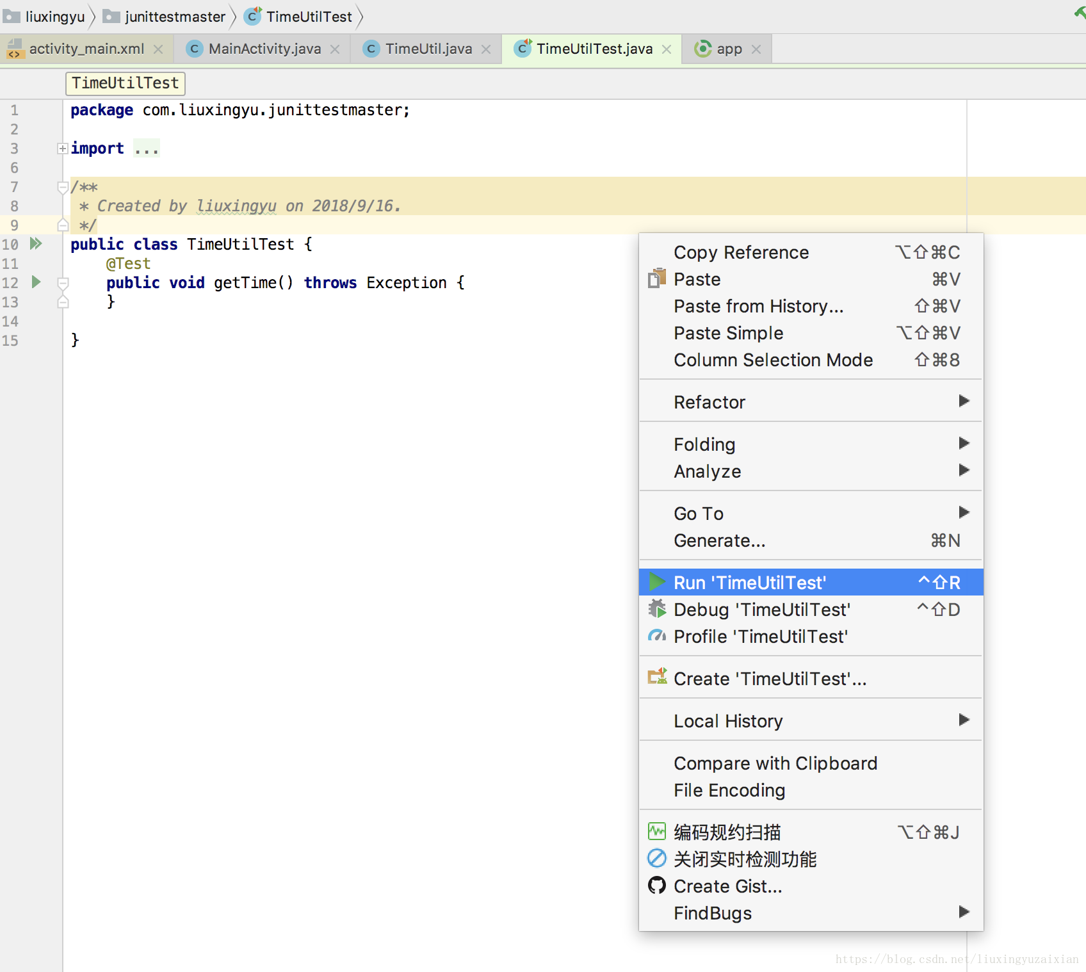Open the FindBugs submenu arrow
1086x972 pixels.
(x=964, y=912)
